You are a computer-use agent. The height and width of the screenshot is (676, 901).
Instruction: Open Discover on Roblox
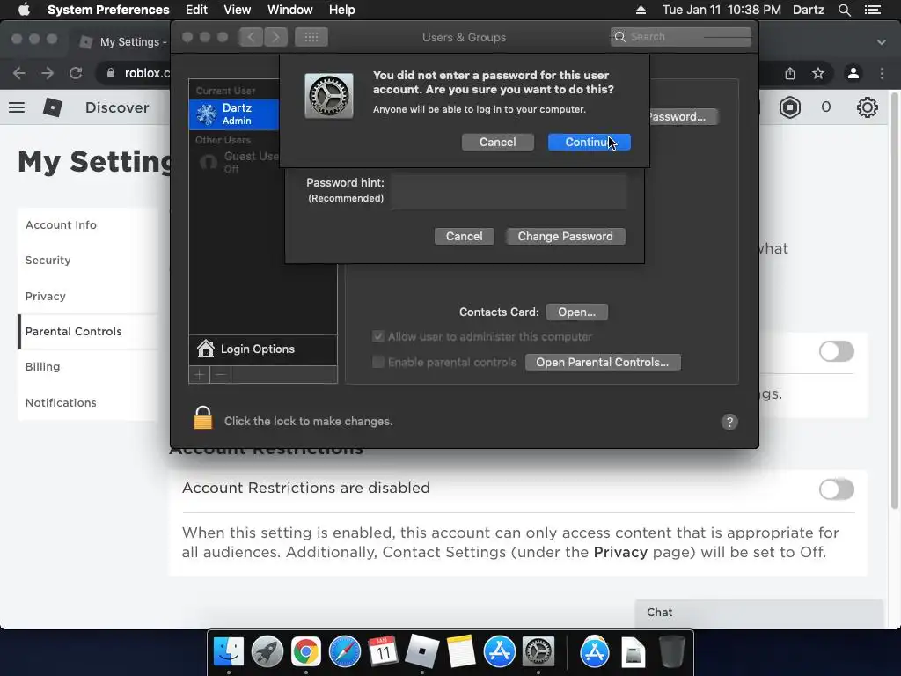117,107
